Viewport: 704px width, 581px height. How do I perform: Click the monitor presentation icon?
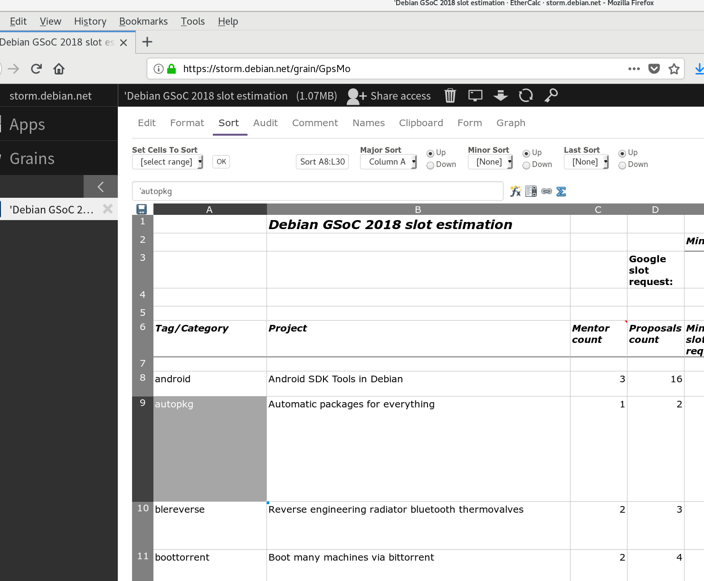(475, 96)
